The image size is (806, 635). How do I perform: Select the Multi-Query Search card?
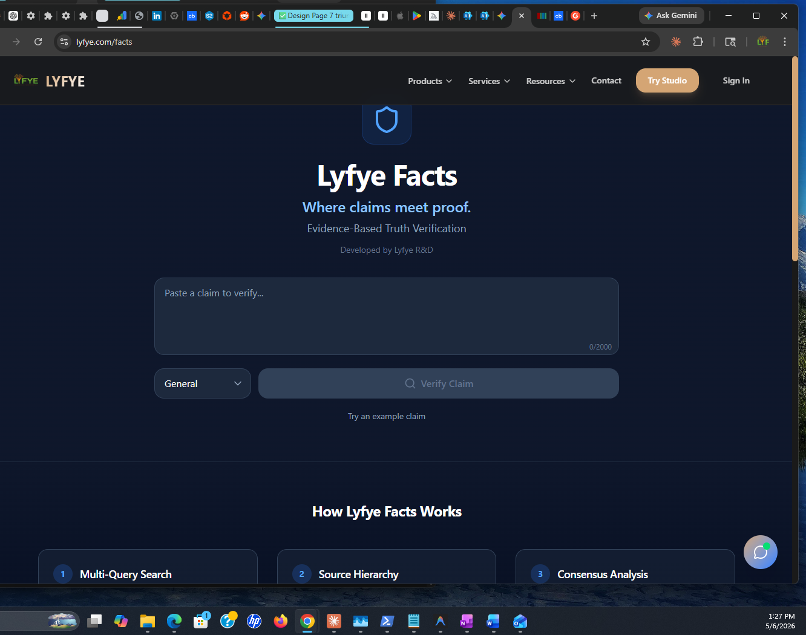[x=148, y=567]
